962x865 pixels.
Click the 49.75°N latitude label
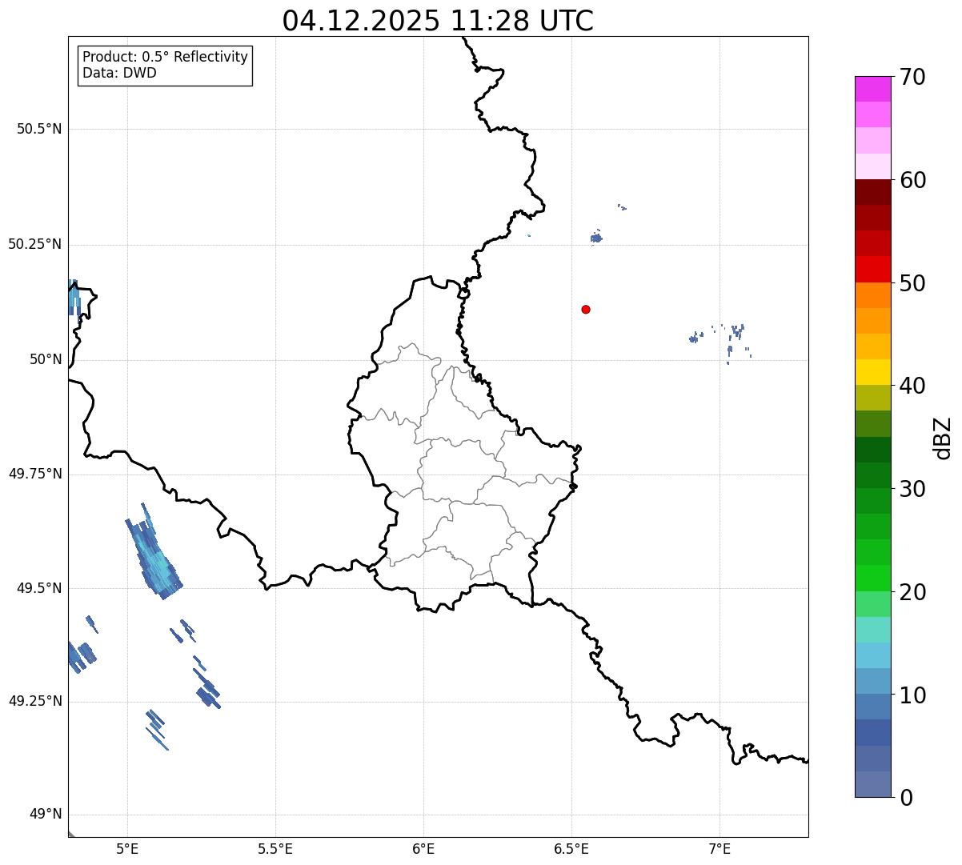pyautogui.click(x=35, y=474)
